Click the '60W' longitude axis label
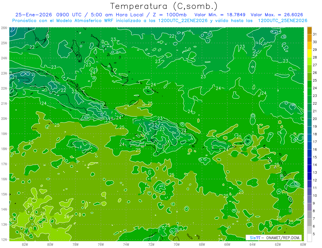The height and width of the screenshot is (248, 322). [303, 244]
